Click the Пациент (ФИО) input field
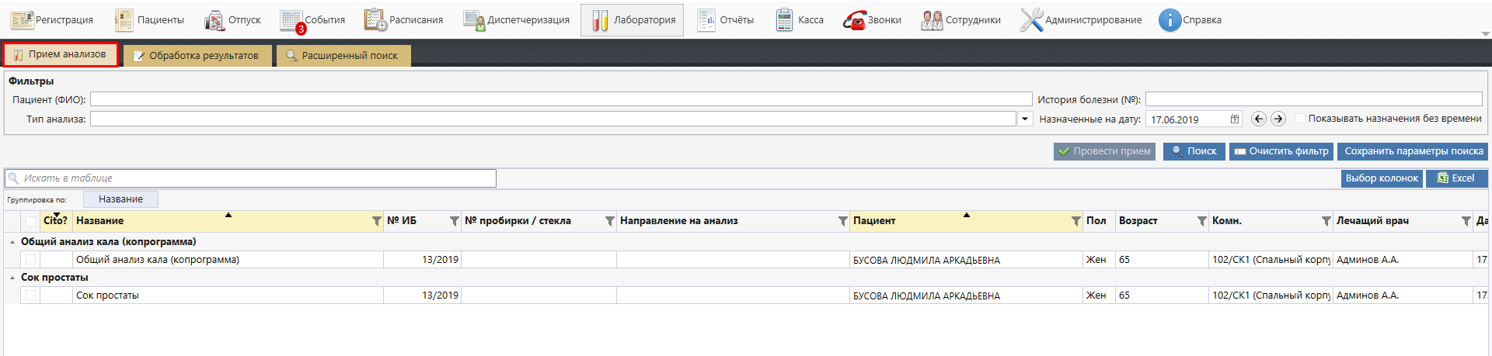This screenshot has height=356, width=1492. point(560,99)
